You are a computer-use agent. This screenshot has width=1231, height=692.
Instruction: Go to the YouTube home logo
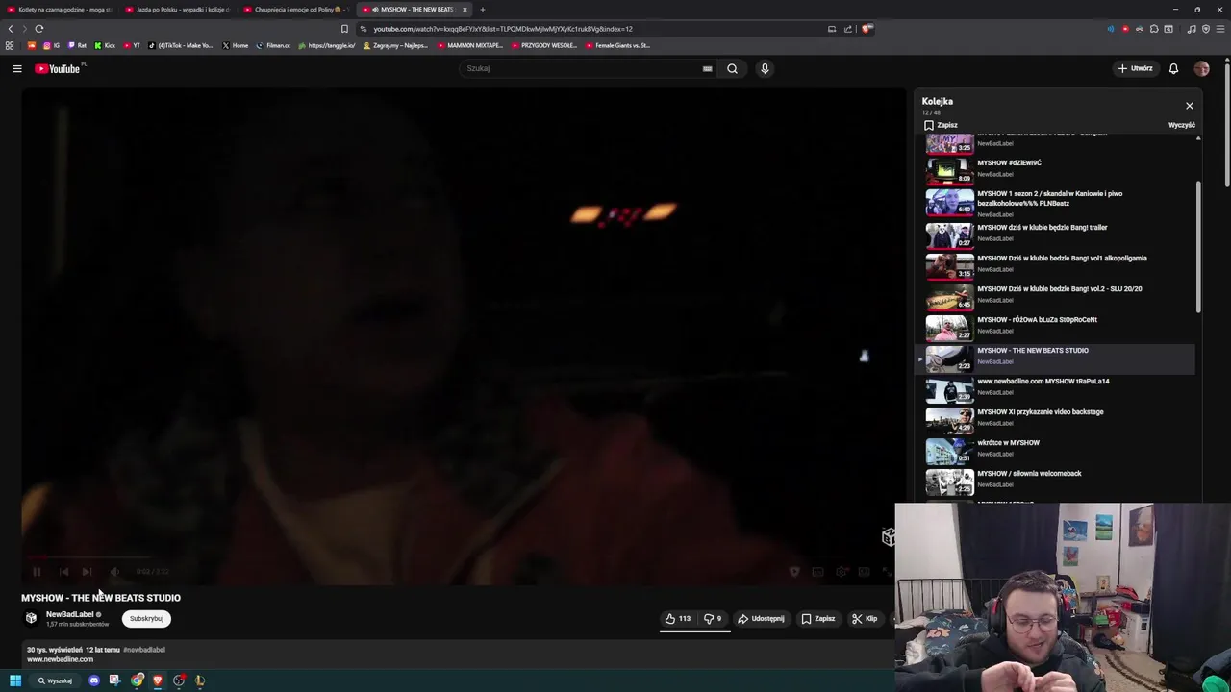click(58, 68)
